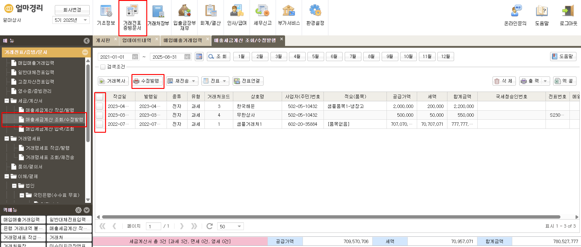
Task: Open the 거래처장부 icon
Action: (158, 15)
